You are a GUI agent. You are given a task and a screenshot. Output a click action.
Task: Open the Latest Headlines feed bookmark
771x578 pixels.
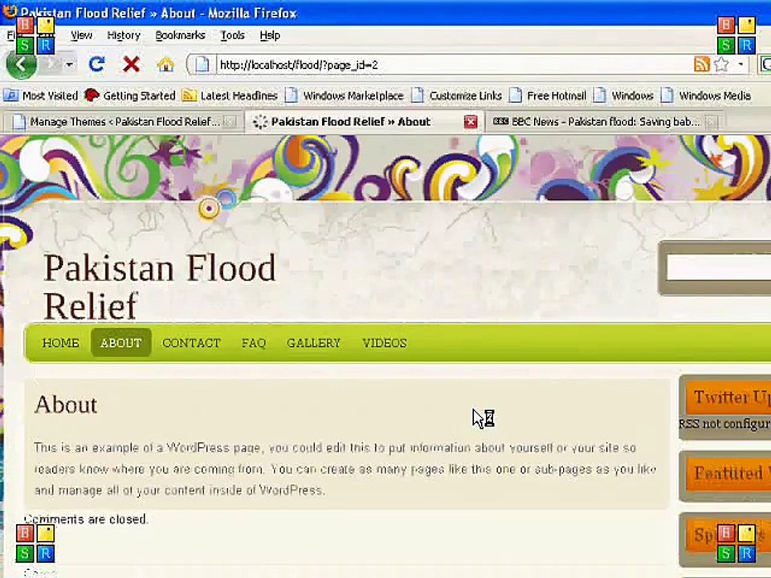pos(230,96)
